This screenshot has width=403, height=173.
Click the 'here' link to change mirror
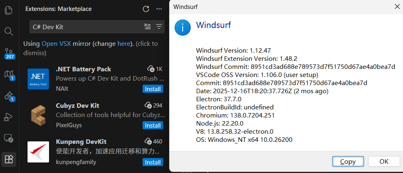[123, 44]
